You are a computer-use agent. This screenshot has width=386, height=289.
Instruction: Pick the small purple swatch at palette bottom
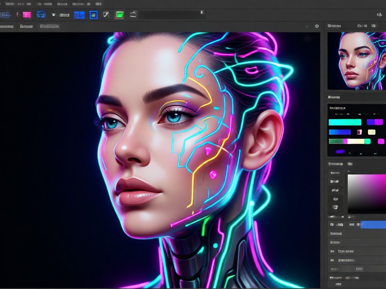[340, 151]
